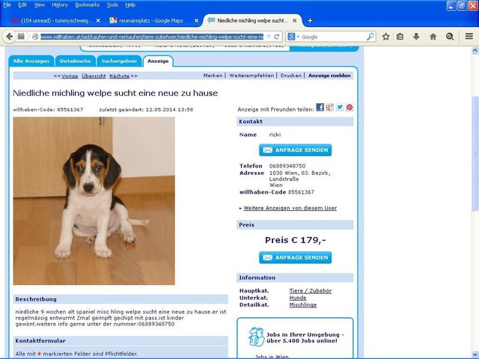Open the URL bar history dropdown arrow

click(267, 36)
